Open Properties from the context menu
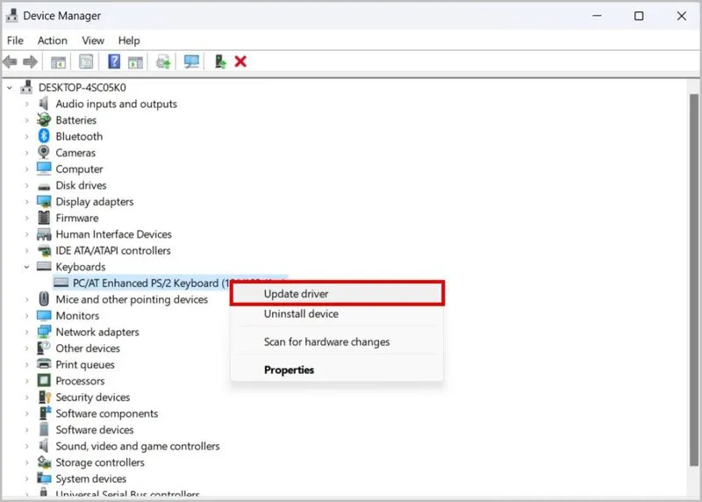Screen dimensions: 702x502 pyautogui.click(x=337, y=369)
